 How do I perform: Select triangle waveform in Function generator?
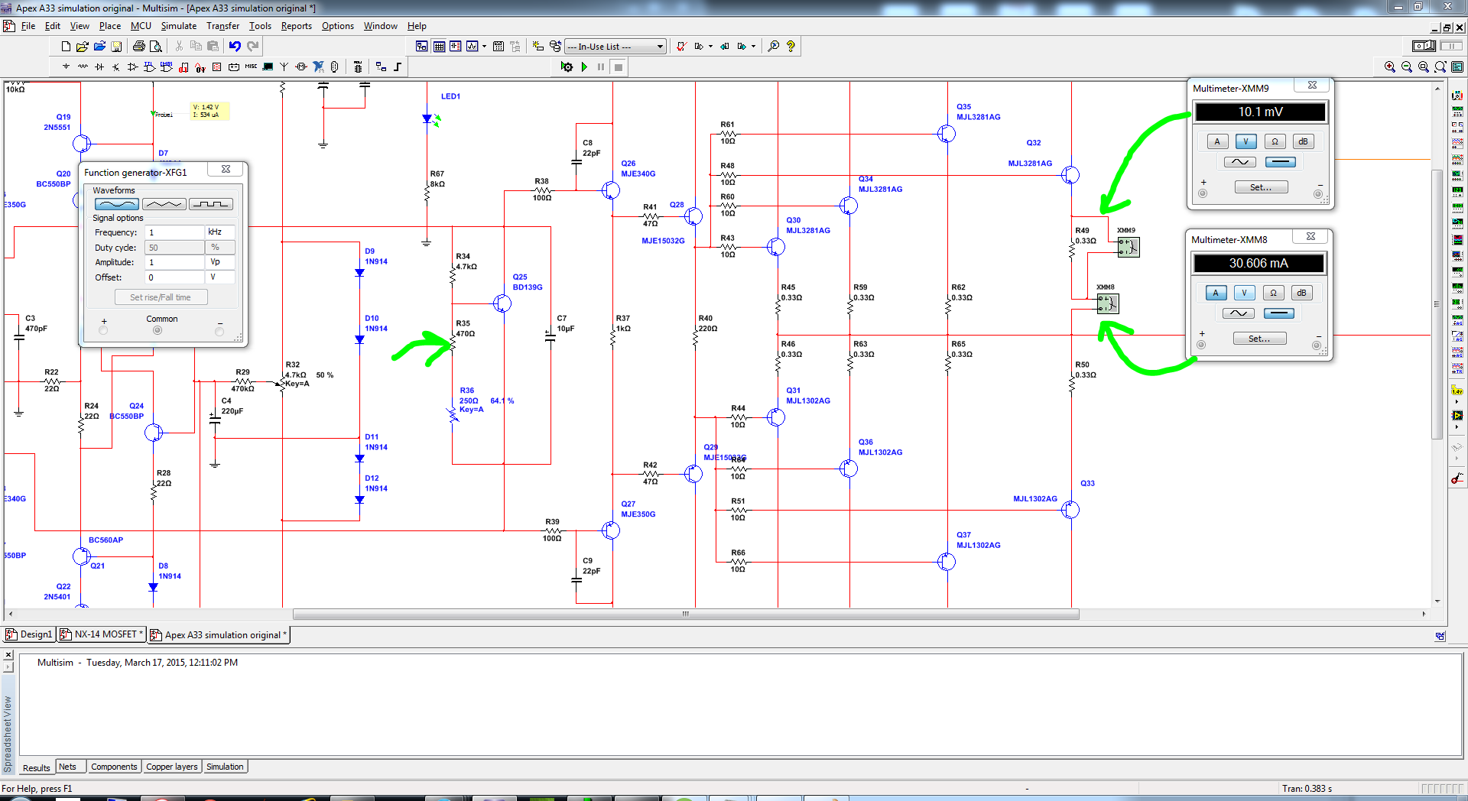coord(164,204)
